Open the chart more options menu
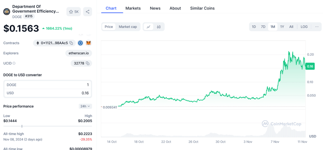Image resolution: width=323 pixels, height=150 pixels. coord(316,27)
